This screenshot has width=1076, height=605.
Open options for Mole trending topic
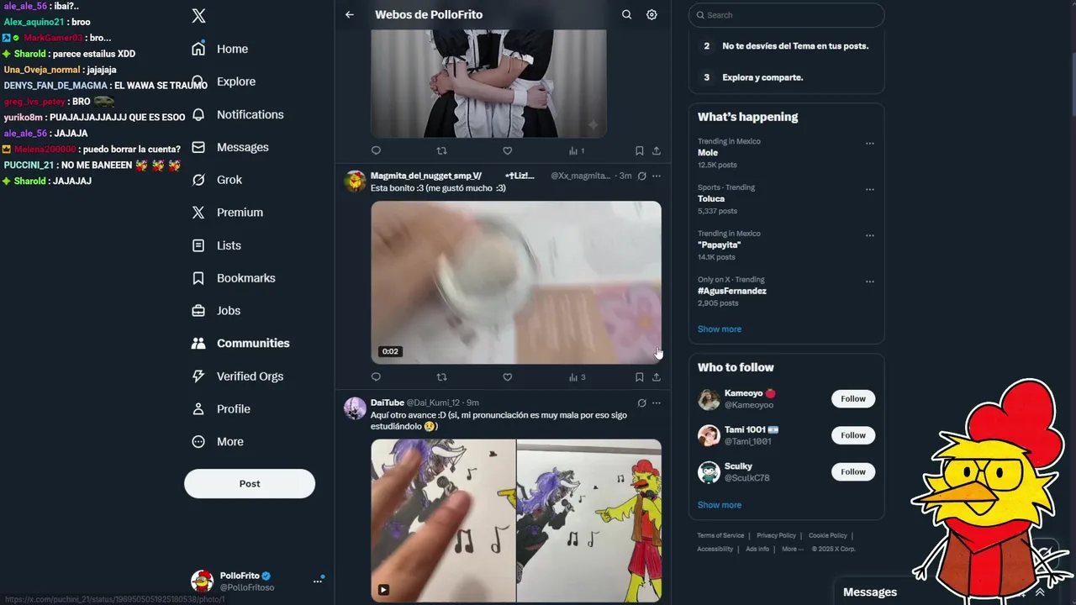(870, 143)
